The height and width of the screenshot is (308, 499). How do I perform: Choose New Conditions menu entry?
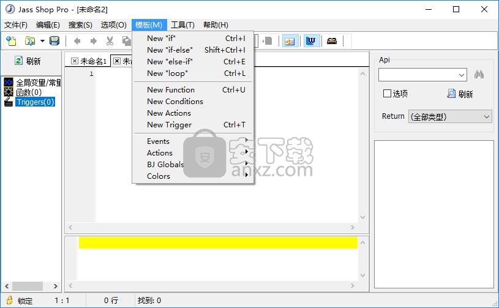tap(193, 101)
